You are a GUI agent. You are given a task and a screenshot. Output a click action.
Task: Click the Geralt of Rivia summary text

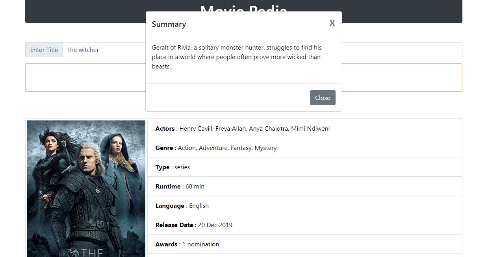[x=237, y=57]
